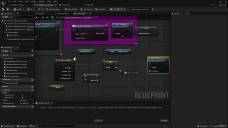Click the Eject playback icon

[x=121, y=9]
